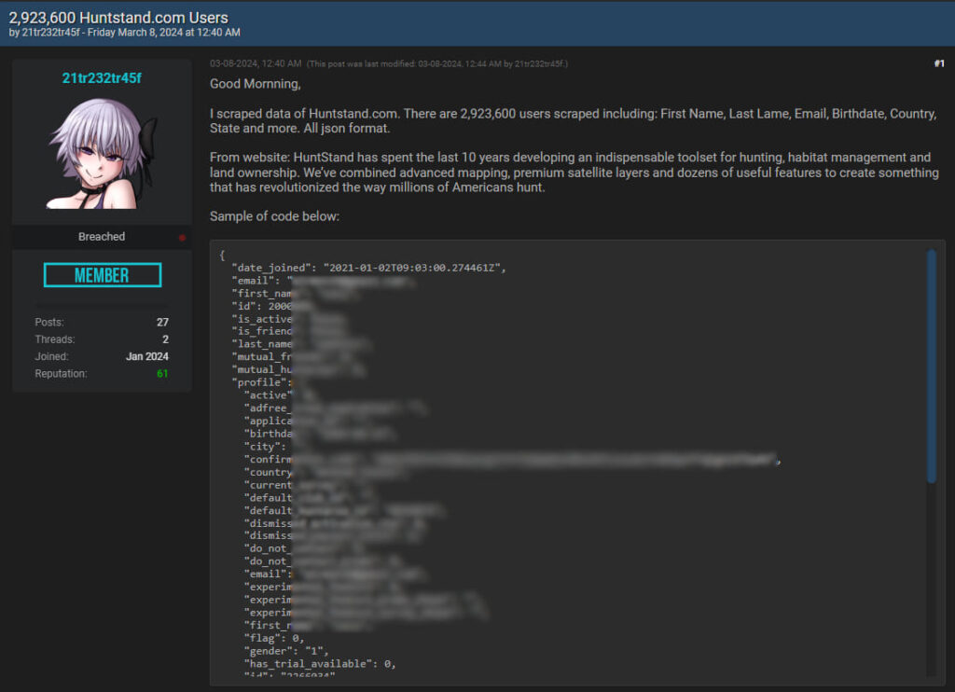Click the Breached user title
Viewport: 955px width, 692px height.
pyautogui.click(x=101, y=236)
